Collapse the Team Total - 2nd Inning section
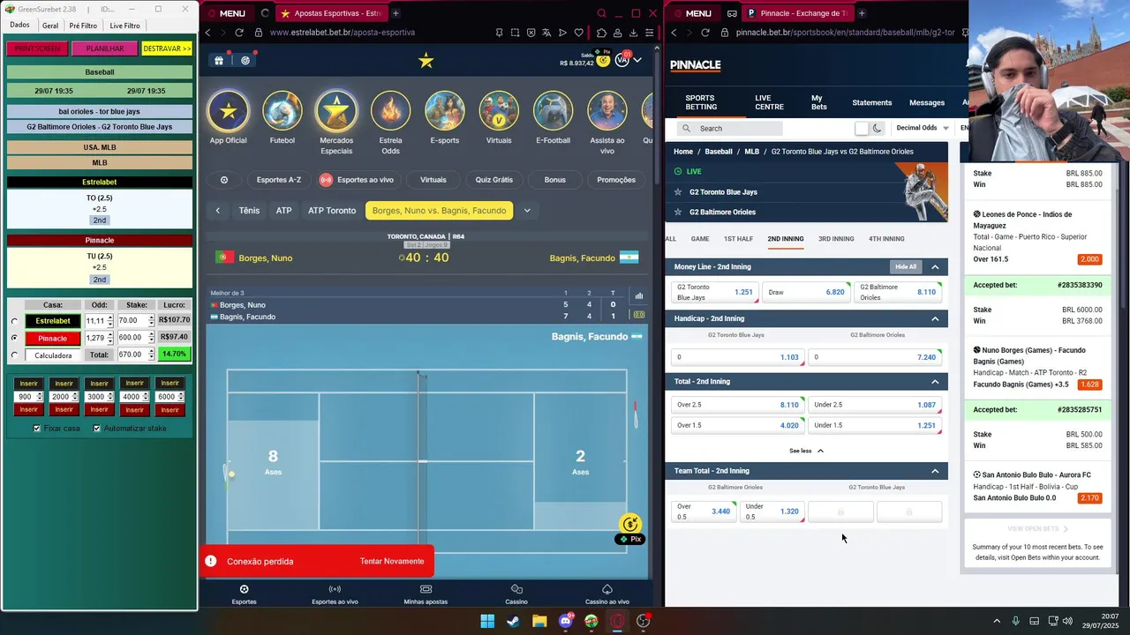The height and width of the screenshot is (635, 1130). coord(935,470)
